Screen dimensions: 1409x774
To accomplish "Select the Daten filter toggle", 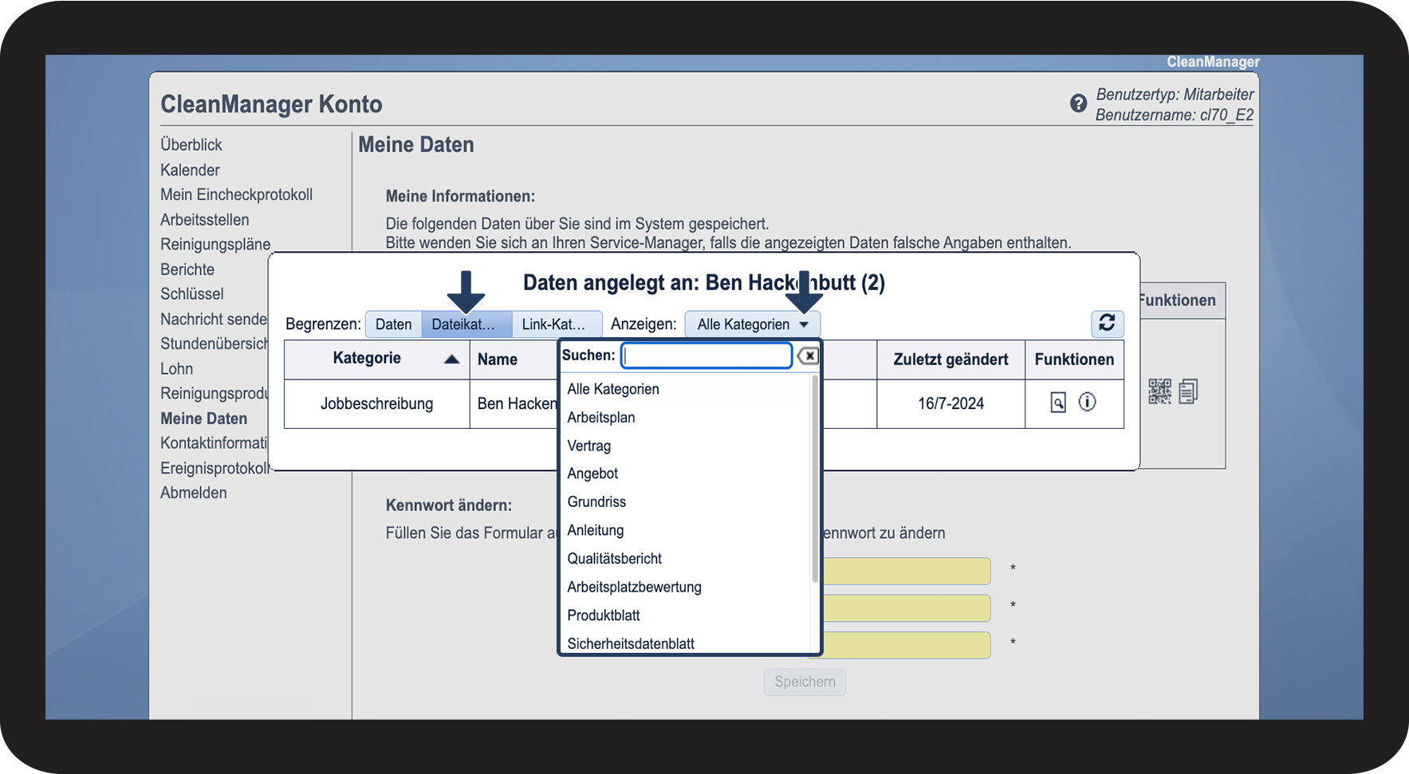I will coord(393,324).
